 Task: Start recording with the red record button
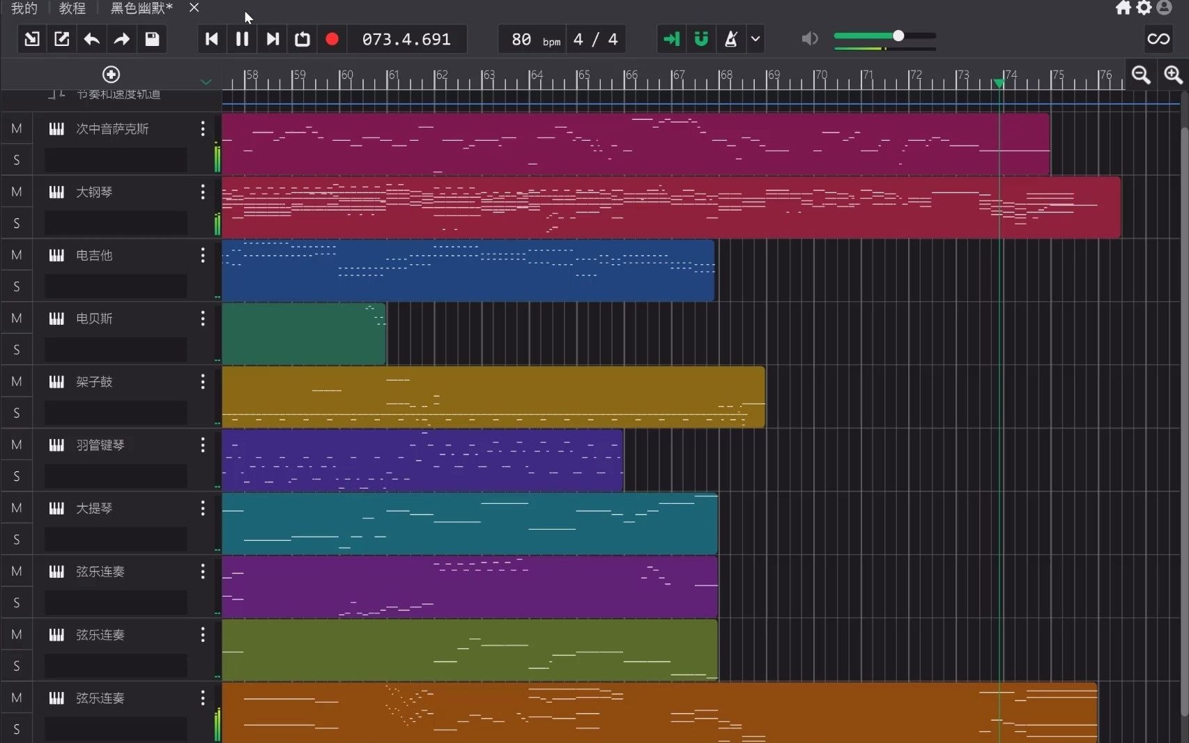tap(332, 39)
